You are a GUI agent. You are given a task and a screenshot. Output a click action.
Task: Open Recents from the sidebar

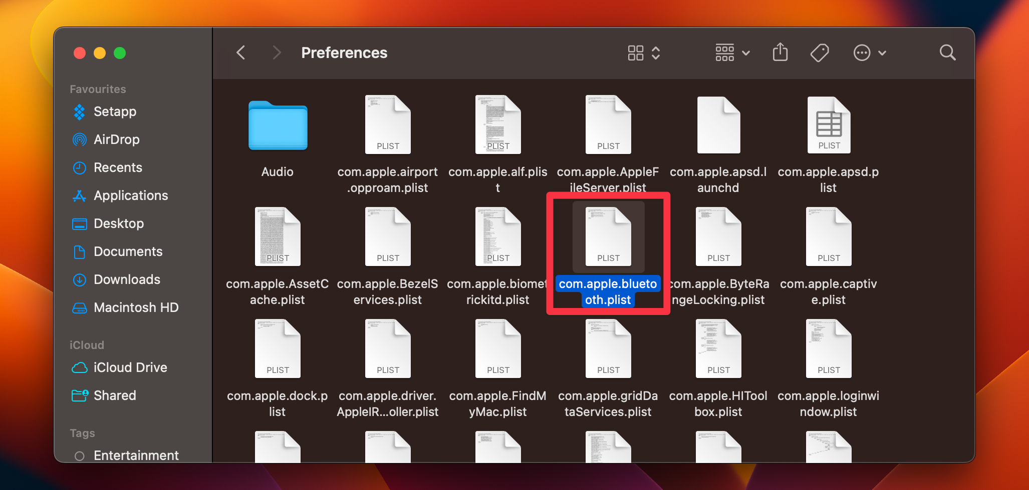coord(118,167)
